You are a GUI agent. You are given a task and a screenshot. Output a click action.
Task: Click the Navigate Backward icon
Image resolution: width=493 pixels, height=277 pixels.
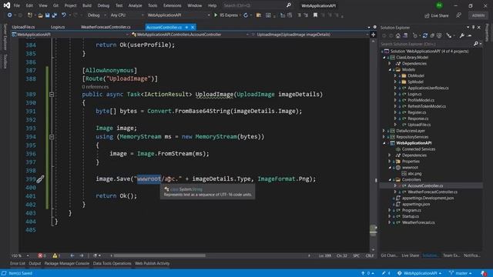click(x=10, y=15)
